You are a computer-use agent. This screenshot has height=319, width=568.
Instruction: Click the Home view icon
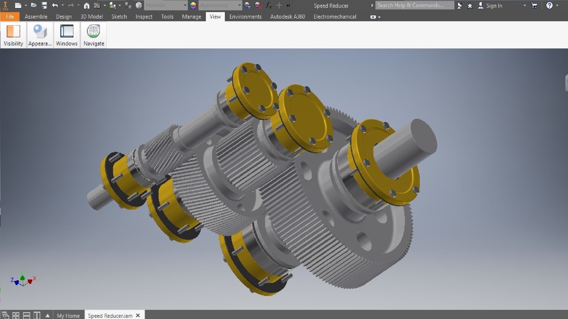86,5
